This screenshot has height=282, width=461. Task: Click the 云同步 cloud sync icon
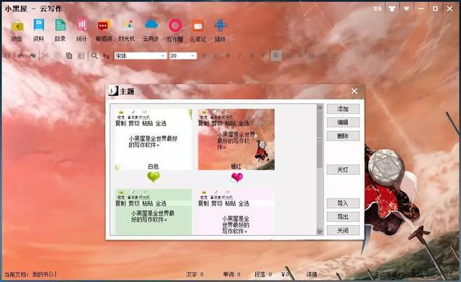pos(151,24)
